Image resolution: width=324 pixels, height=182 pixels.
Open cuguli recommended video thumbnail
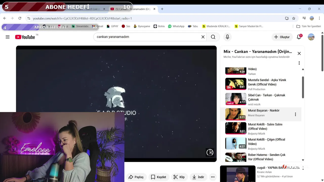pos(238,174)
